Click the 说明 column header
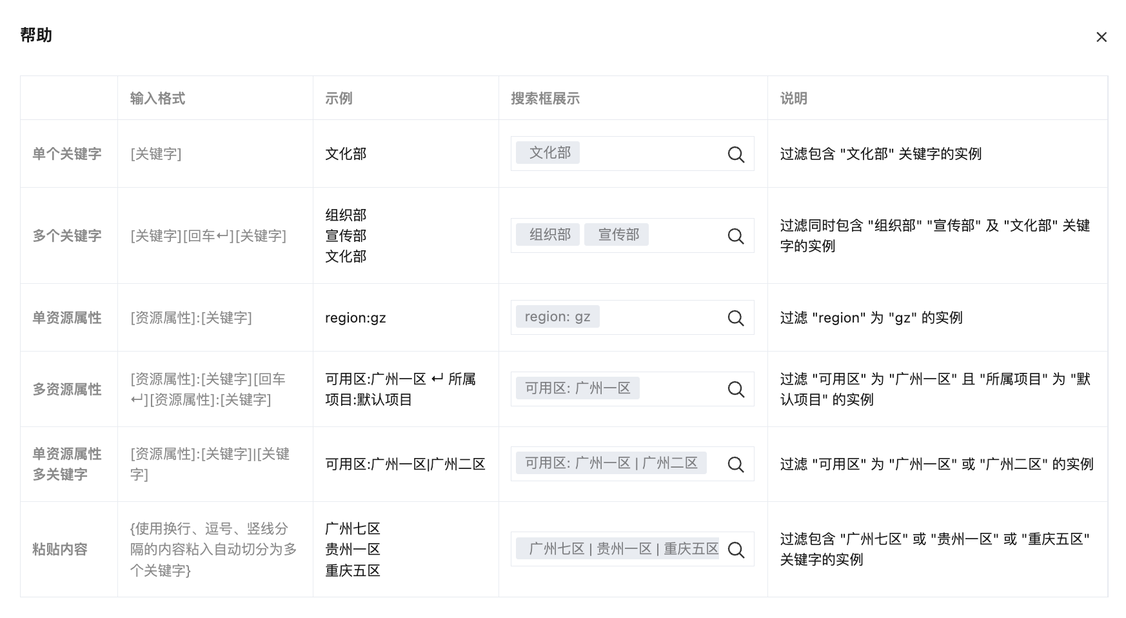 [794, 98]
